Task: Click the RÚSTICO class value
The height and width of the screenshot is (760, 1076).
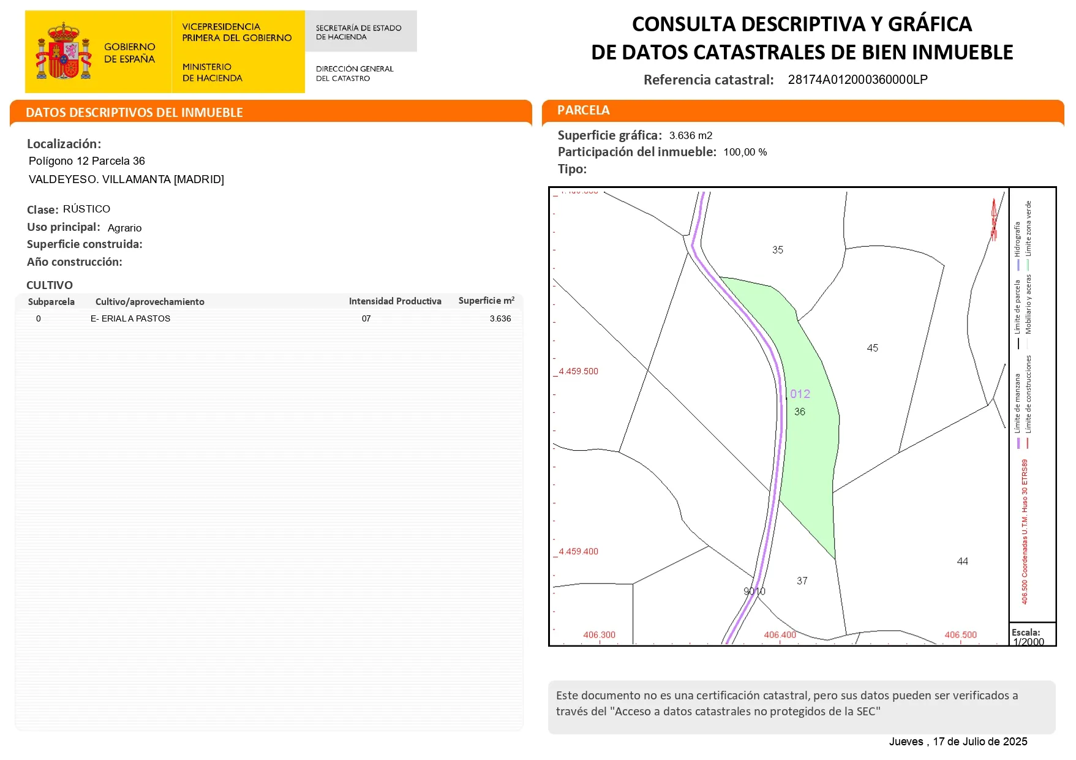Action: [86, 209]
